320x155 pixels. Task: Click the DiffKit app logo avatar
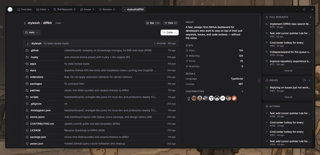point(10,10)
